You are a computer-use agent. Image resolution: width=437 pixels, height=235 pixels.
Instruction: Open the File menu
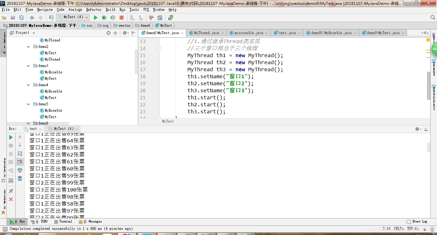[5, 10]
